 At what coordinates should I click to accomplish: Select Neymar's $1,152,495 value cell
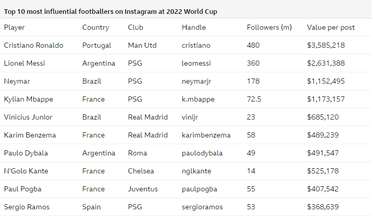tap(326, 81)
